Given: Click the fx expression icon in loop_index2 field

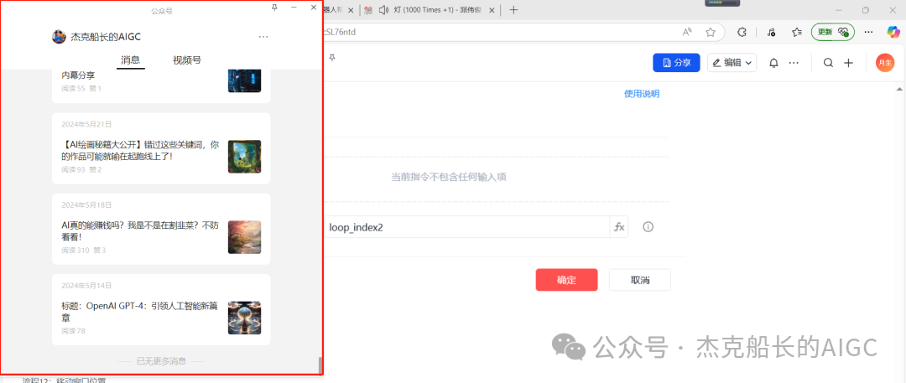Looking at the screenshot, I should coord(619,227).
